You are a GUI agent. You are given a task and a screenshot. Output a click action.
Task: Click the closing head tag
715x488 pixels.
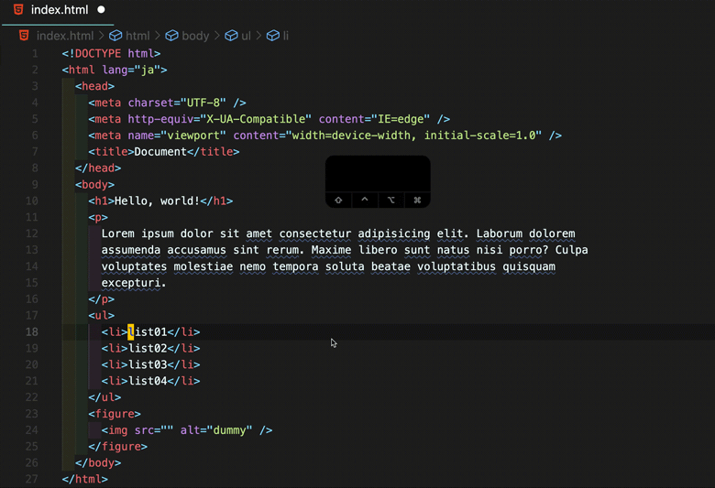coord(98,168)
